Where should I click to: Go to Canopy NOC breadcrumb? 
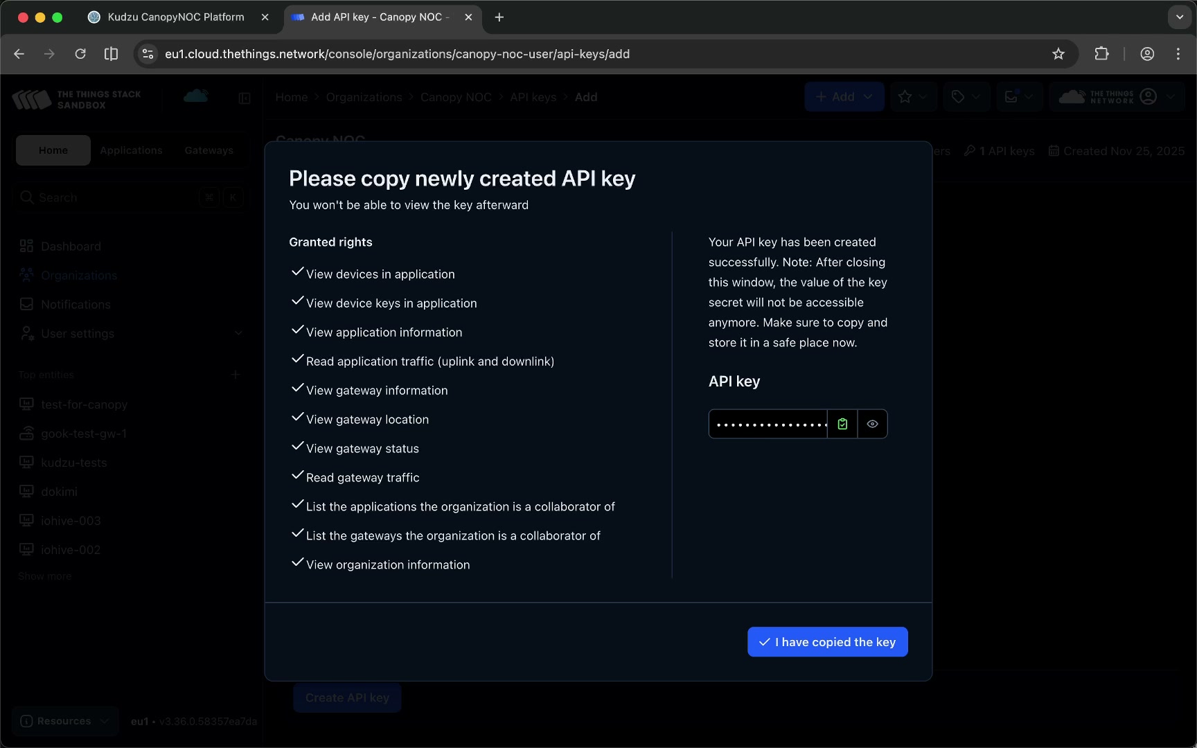456,97
